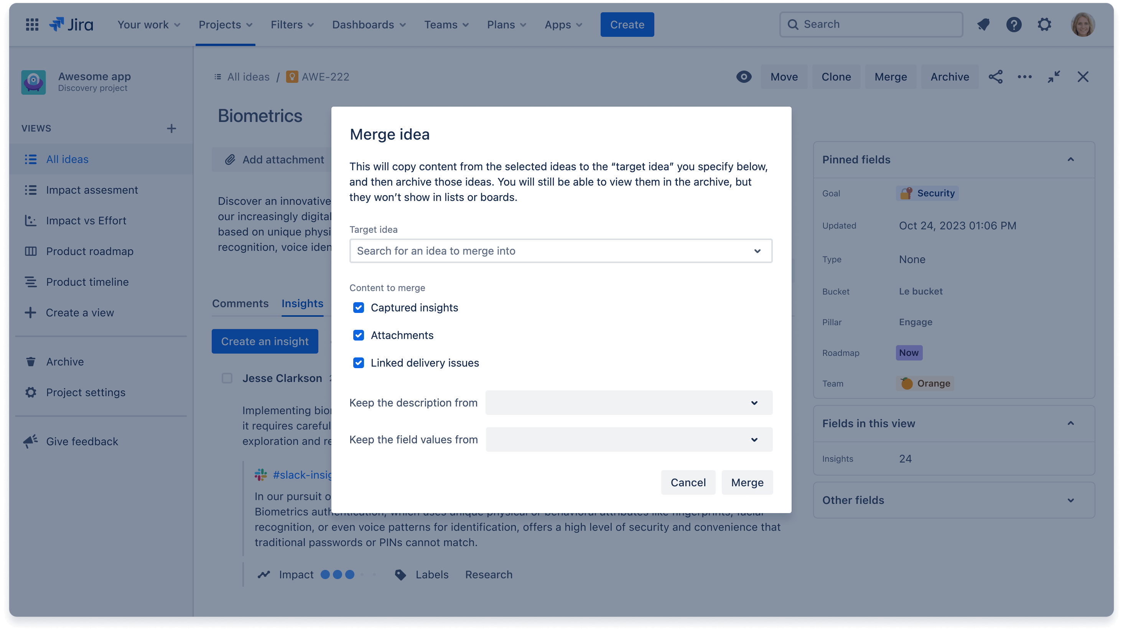Click the watch/eye icon on idea toolbar
The image size is (1123, 632).
(x=744, y=76)
